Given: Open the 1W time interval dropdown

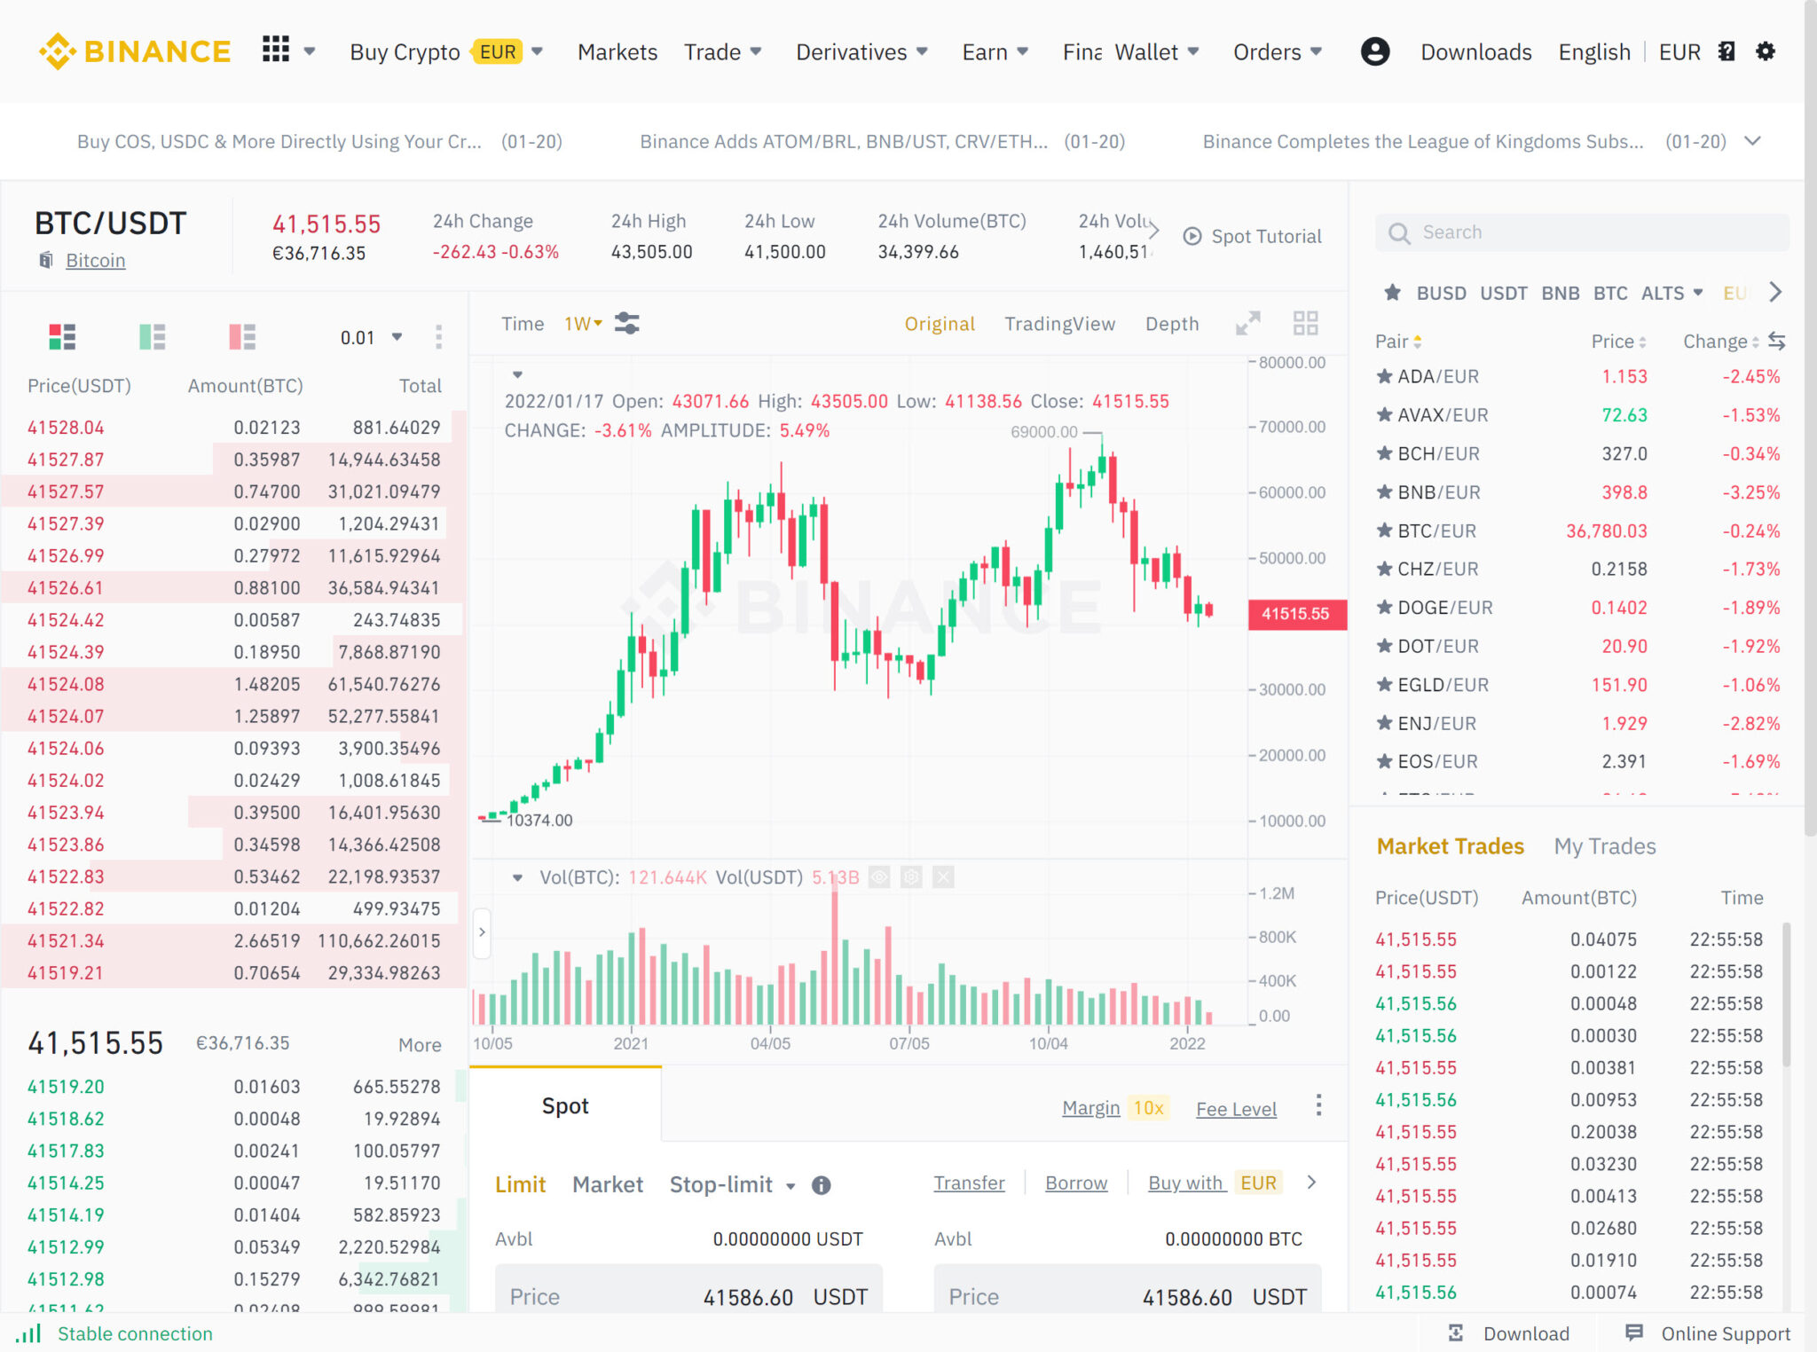Looking at the screenshot, I should coord(584,324).
